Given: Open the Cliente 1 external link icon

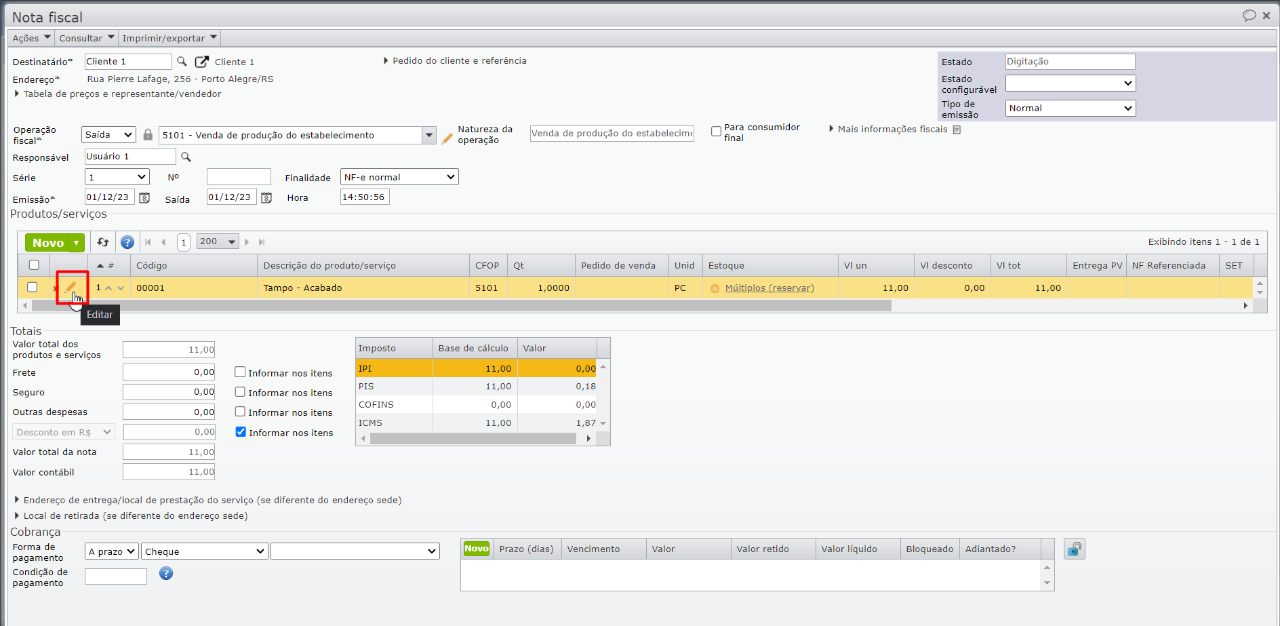Looking at the screenshot, I should (x=201, y=62).
